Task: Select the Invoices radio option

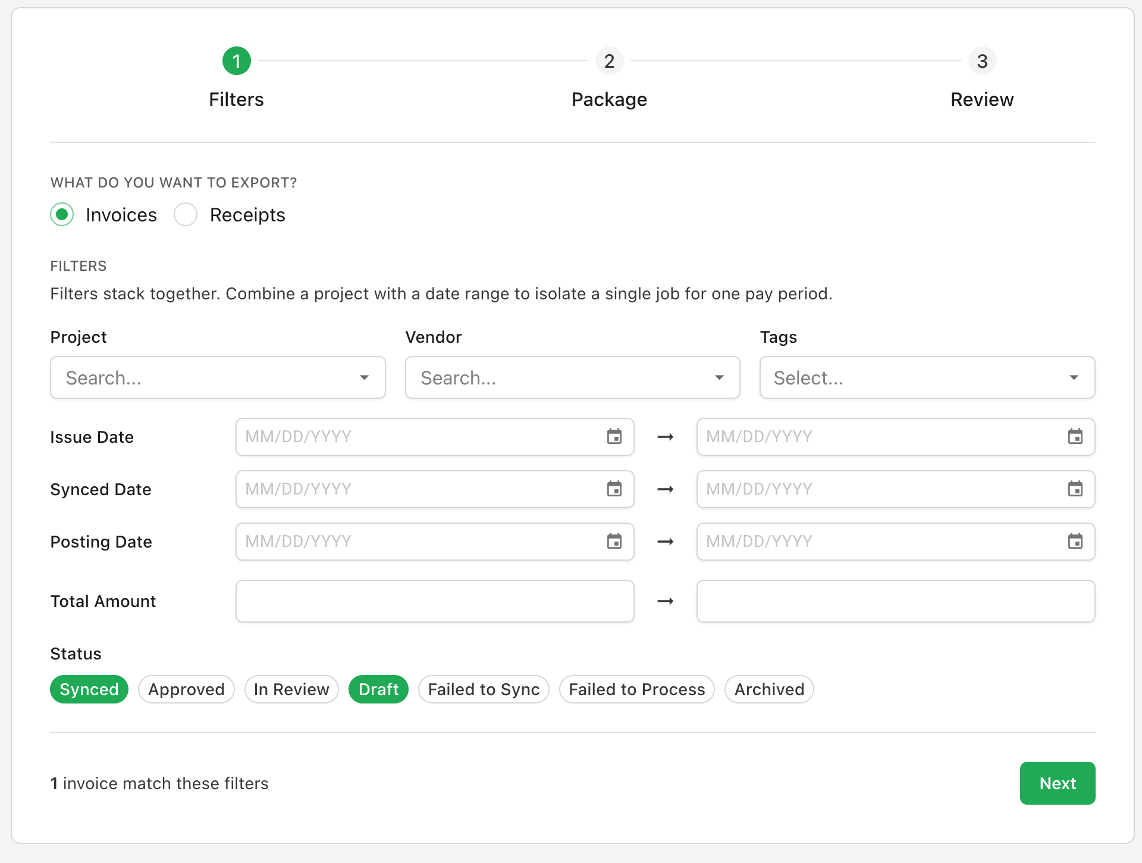Action: click(x=62, y=214)
